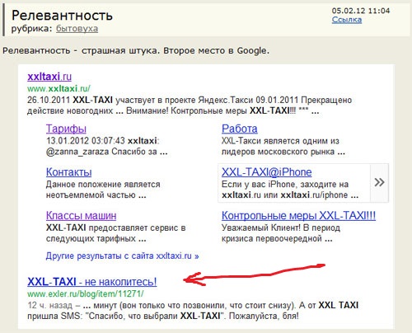
Task: Open the Тарифы sitelink
Action: coord(66,129)
